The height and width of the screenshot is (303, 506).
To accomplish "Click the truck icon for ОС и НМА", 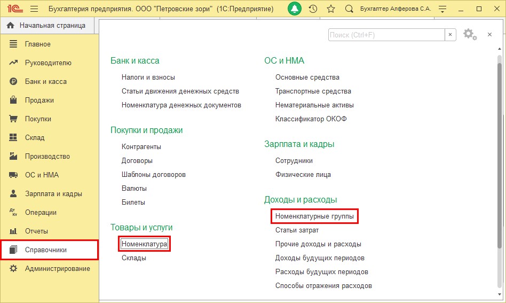I will coord(13,175).
